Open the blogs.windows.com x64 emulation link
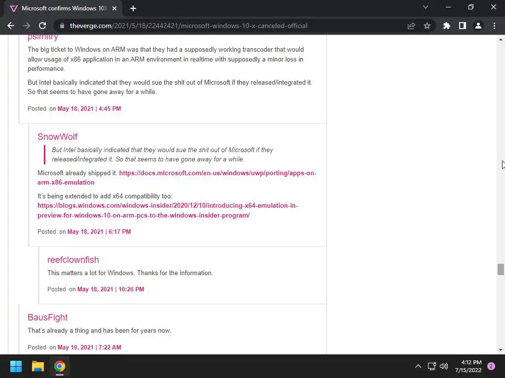The width and height of the screenshot is (505, 378). click(x=168, y=211)
